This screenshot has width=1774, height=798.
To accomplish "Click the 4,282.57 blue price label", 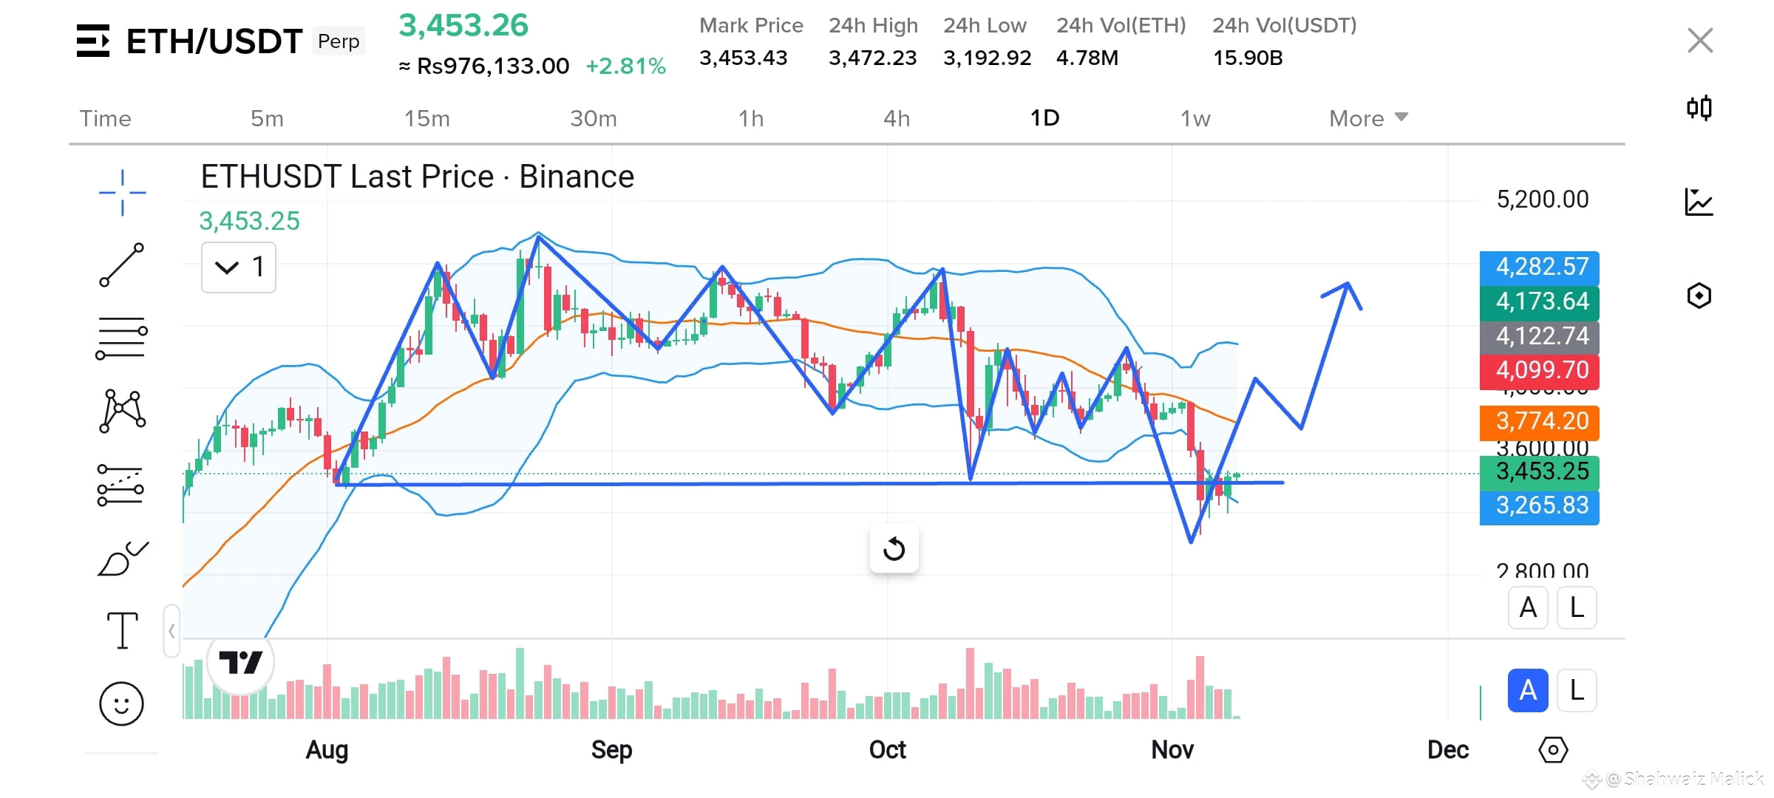I will pos(1540,267).
